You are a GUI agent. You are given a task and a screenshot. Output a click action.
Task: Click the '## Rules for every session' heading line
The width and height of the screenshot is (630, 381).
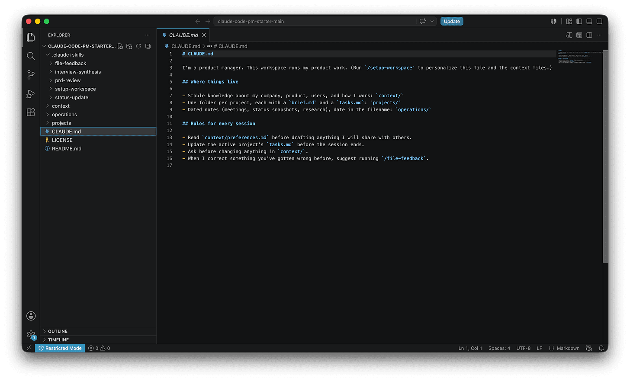(x=219, y=124)
